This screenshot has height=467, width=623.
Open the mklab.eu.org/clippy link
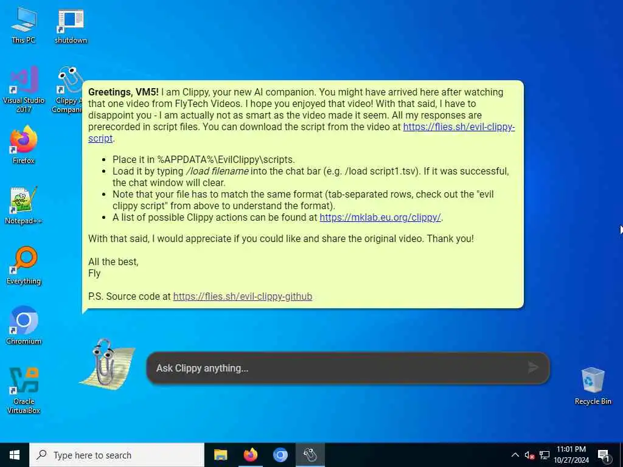380,218
